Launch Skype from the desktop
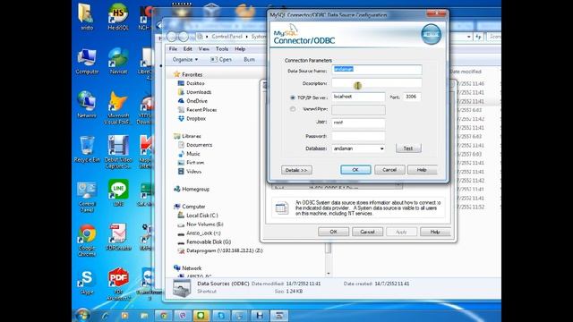The width and height of the screenshot is (573, 322). pos(87,282)
